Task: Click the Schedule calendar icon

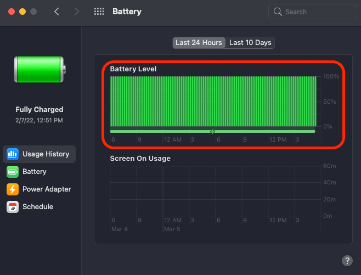Action: pos(13,207)
